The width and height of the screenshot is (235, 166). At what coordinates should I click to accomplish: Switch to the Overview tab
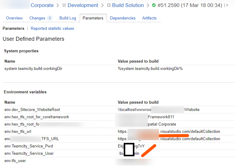14,18
